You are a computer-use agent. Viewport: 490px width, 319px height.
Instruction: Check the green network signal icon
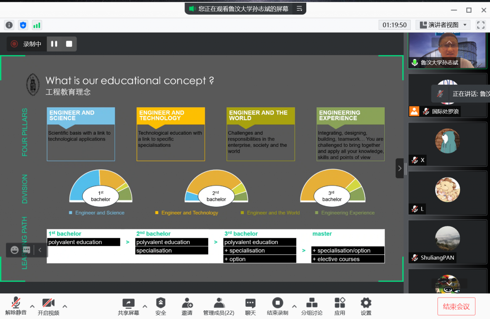(37, 25)
